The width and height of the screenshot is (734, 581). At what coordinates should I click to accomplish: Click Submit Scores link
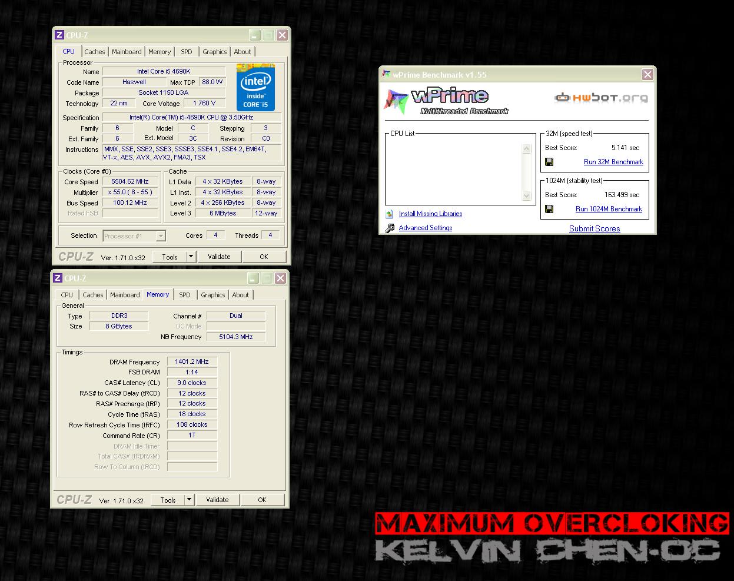click(594, 228)
